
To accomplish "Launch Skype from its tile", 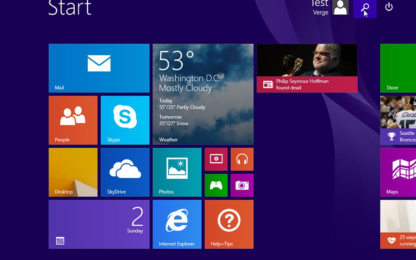I will click(x=125, y=120).
